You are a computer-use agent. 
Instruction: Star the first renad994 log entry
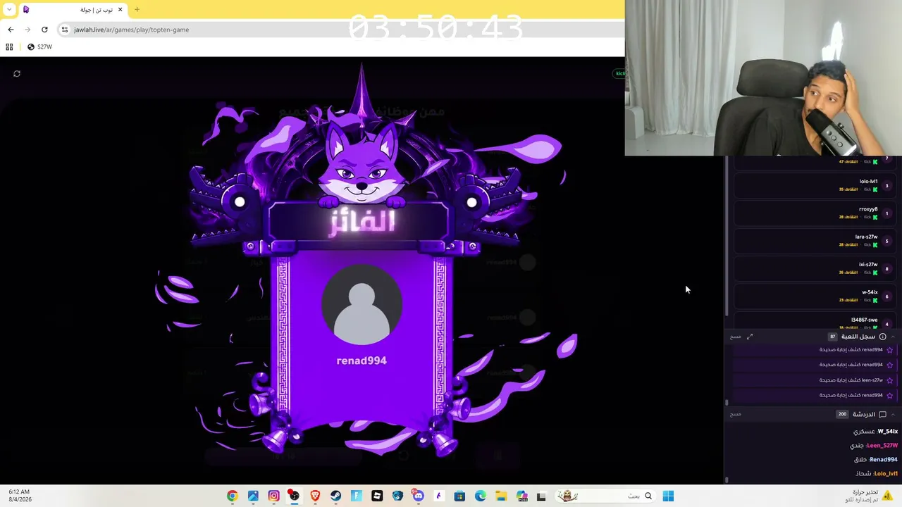pos(890,350)
